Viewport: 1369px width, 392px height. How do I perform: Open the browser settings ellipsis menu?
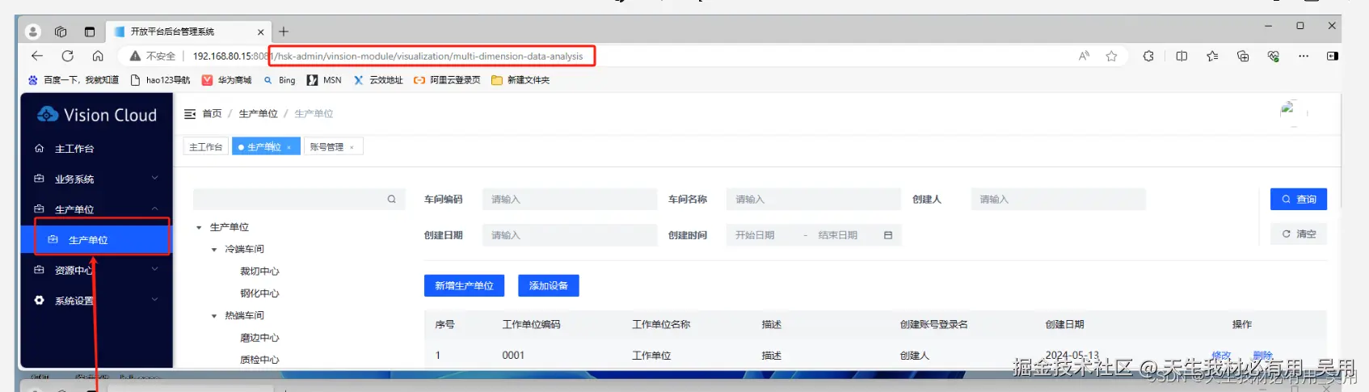pos(1304,56)
